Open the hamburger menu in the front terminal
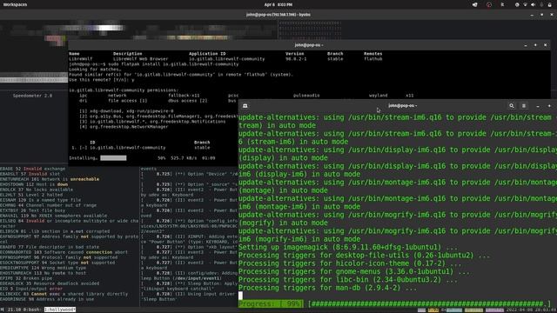 (524, 106)
